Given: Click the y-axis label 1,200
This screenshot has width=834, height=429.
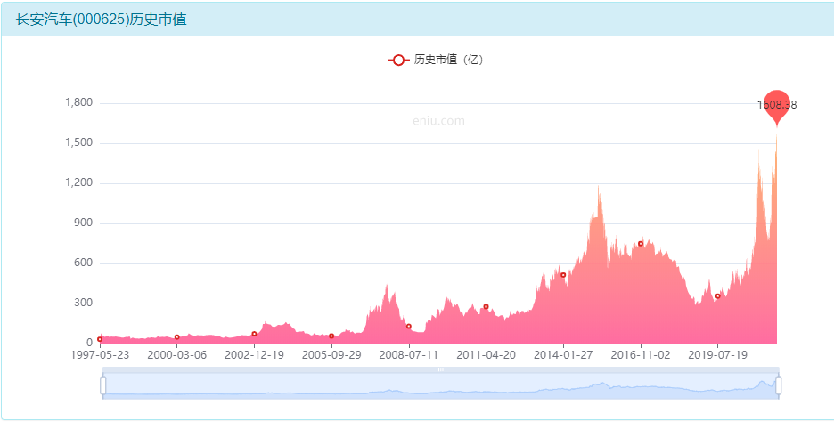Looking at the screenshot, I should [x=79, y=182].
